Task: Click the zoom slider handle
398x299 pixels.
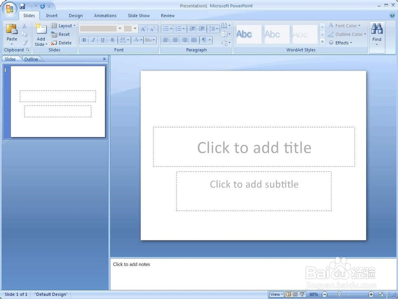Action: 339,294
